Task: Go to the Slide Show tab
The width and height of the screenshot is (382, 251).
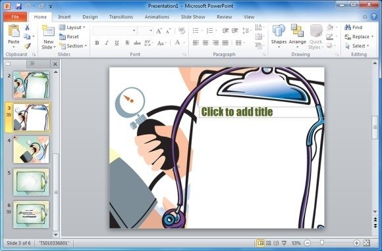Action: pos(193,17)
